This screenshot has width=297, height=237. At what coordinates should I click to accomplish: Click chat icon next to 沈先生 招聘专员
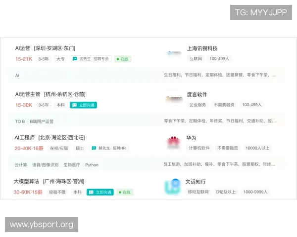tap(75, 59)
